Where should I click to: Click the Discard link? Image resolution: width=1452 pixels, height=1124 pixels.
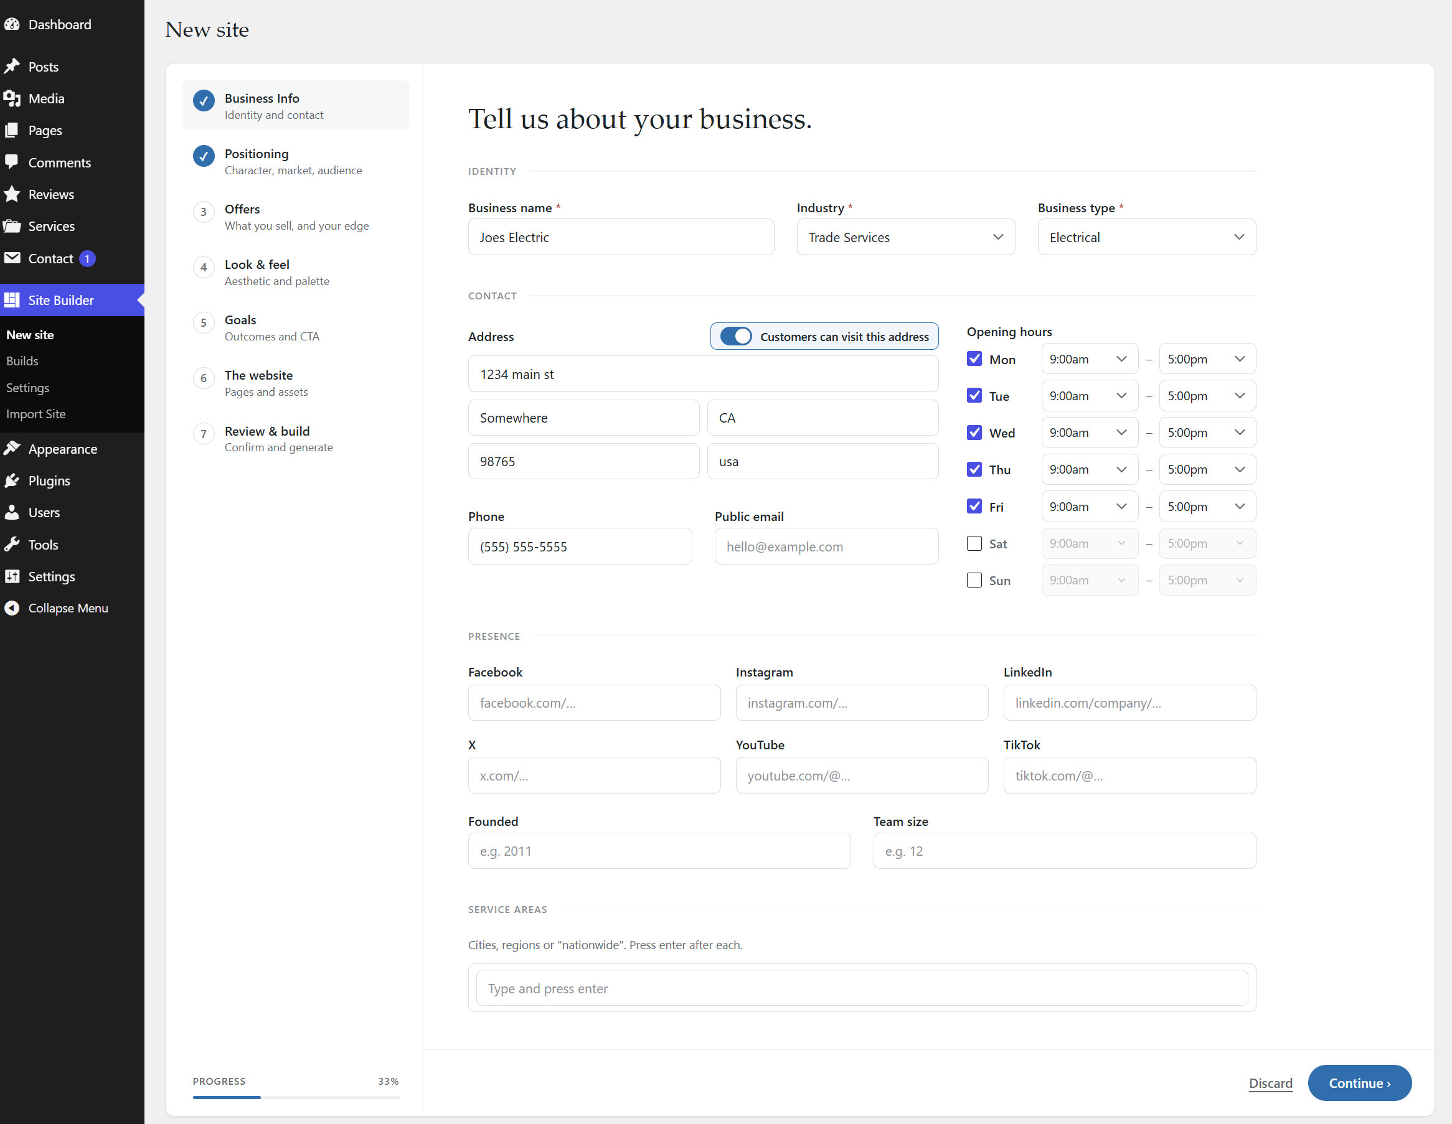click(x=1270, y=1083)
